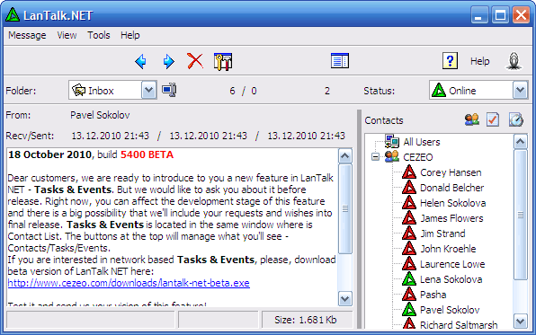Open the View menu

67,35
